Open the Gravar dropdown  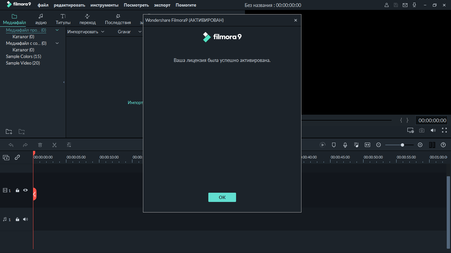(x=130, y=32)
